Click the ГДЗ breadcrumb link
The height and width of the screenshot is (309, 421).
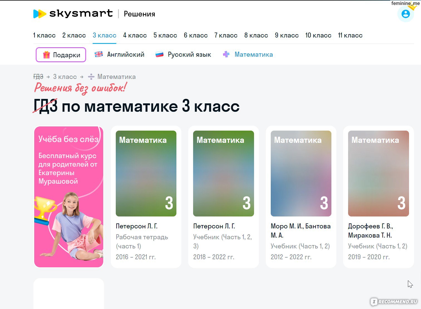point(38,77)
